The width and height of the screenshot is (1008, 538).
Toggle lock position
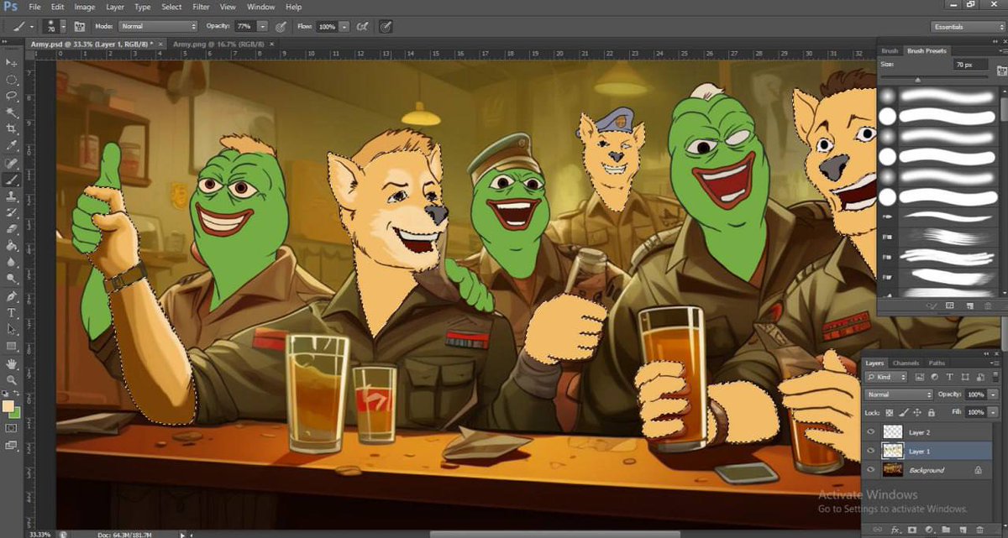tap(917, 413)
